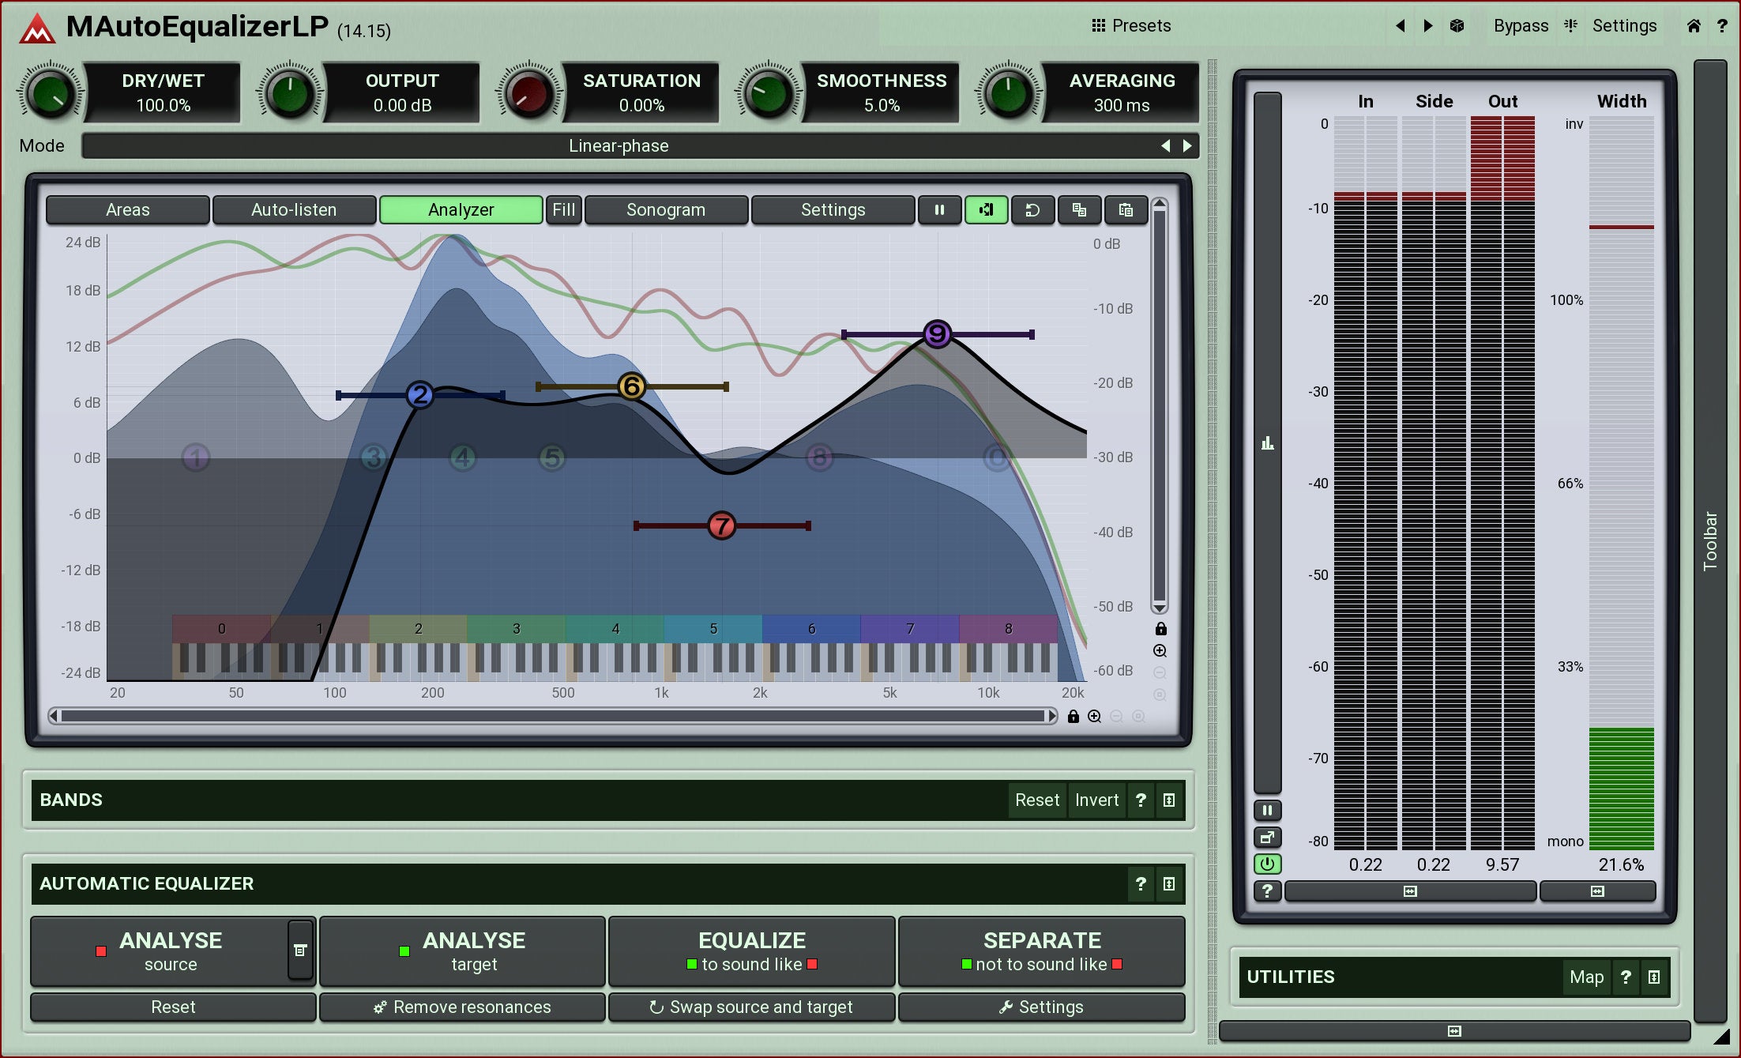Click the undo reset icon above graph

pos(1032,210)
